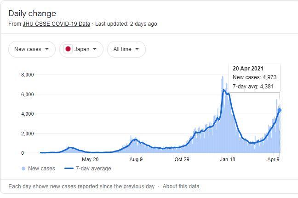Click the New cases dropdown arrow

[47, 49]
